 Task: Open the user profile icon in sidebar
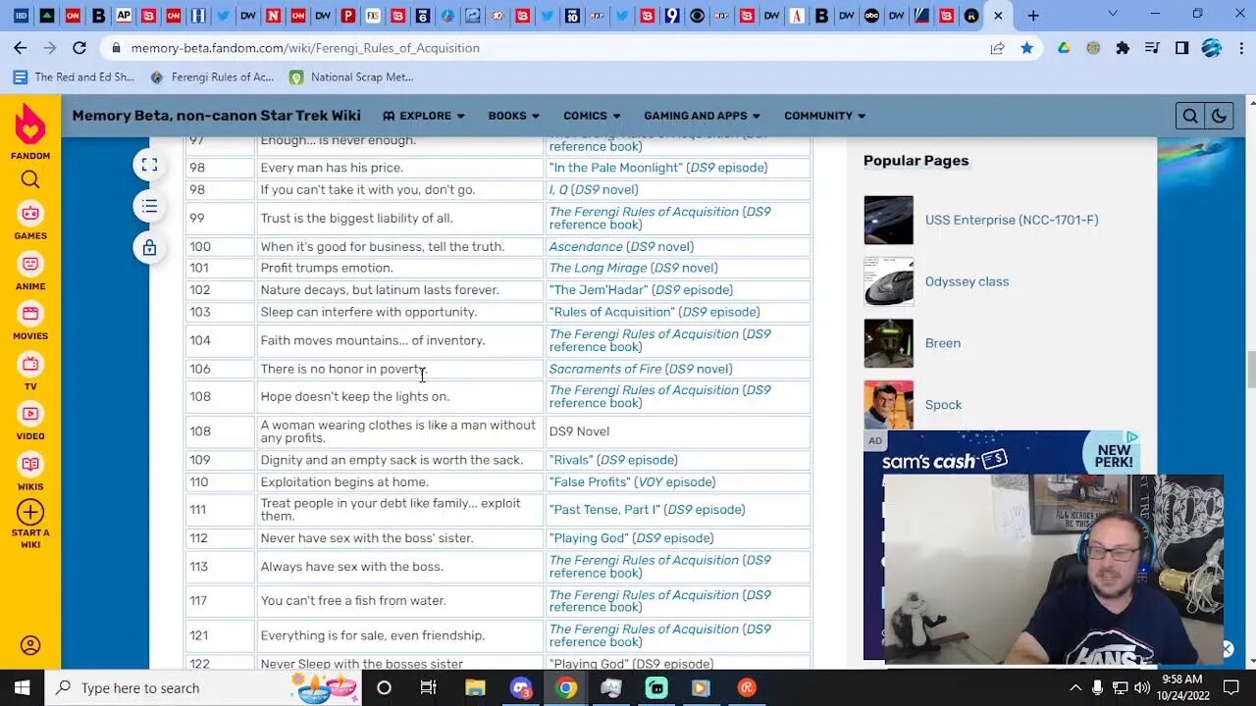30,645
